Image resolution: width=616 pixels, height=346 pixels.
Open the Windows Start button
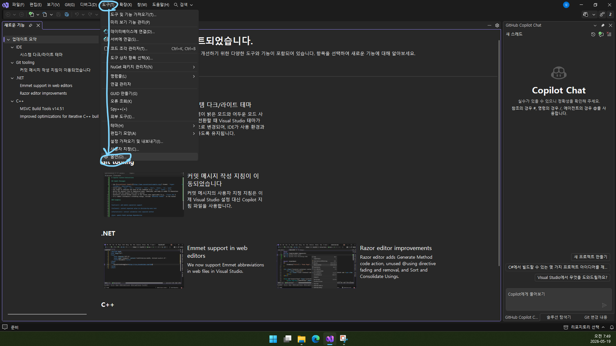coord(273,339)
